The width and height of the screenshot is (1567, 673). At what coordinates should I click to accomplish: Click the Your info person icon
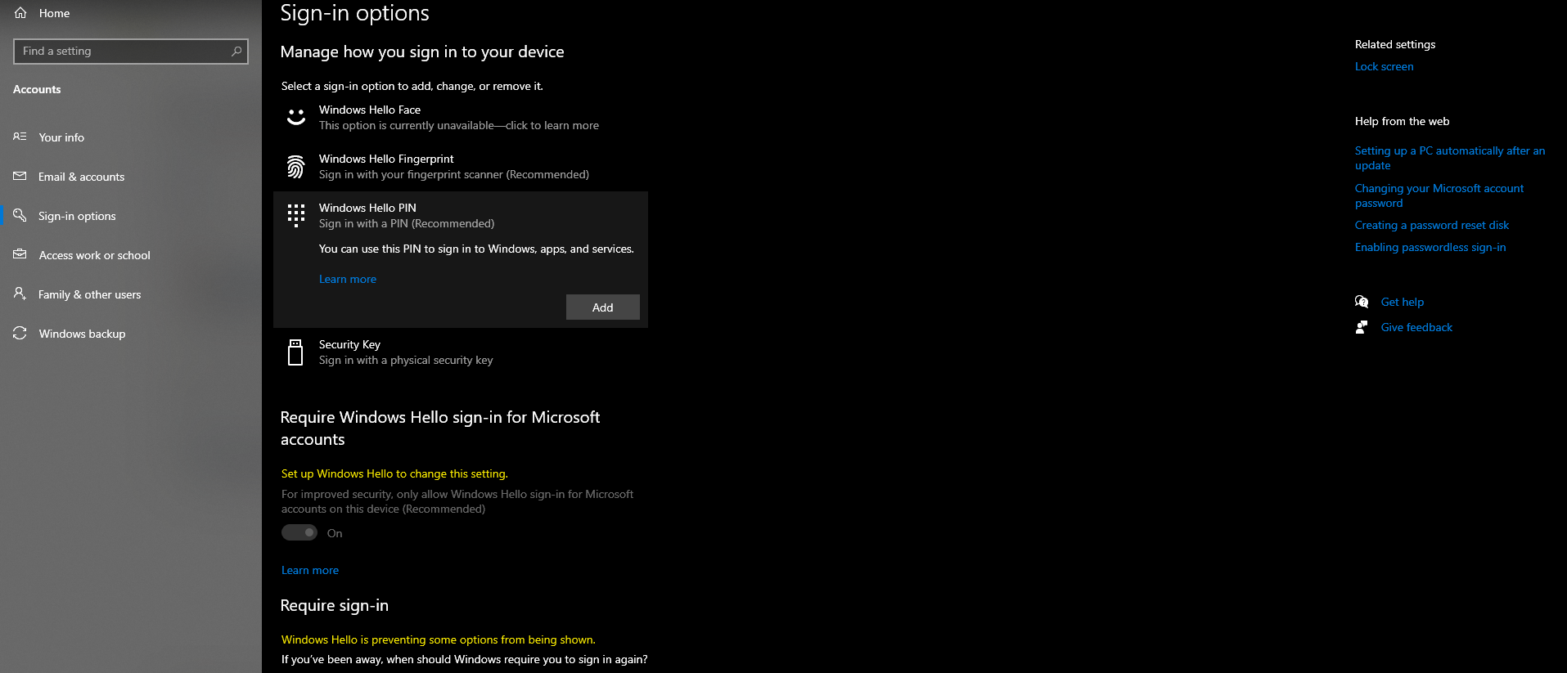(20, 137)
